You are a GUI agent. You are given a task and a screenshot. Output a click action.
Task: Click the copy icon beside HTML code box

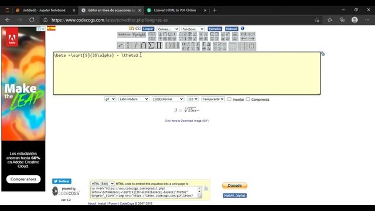206,189
